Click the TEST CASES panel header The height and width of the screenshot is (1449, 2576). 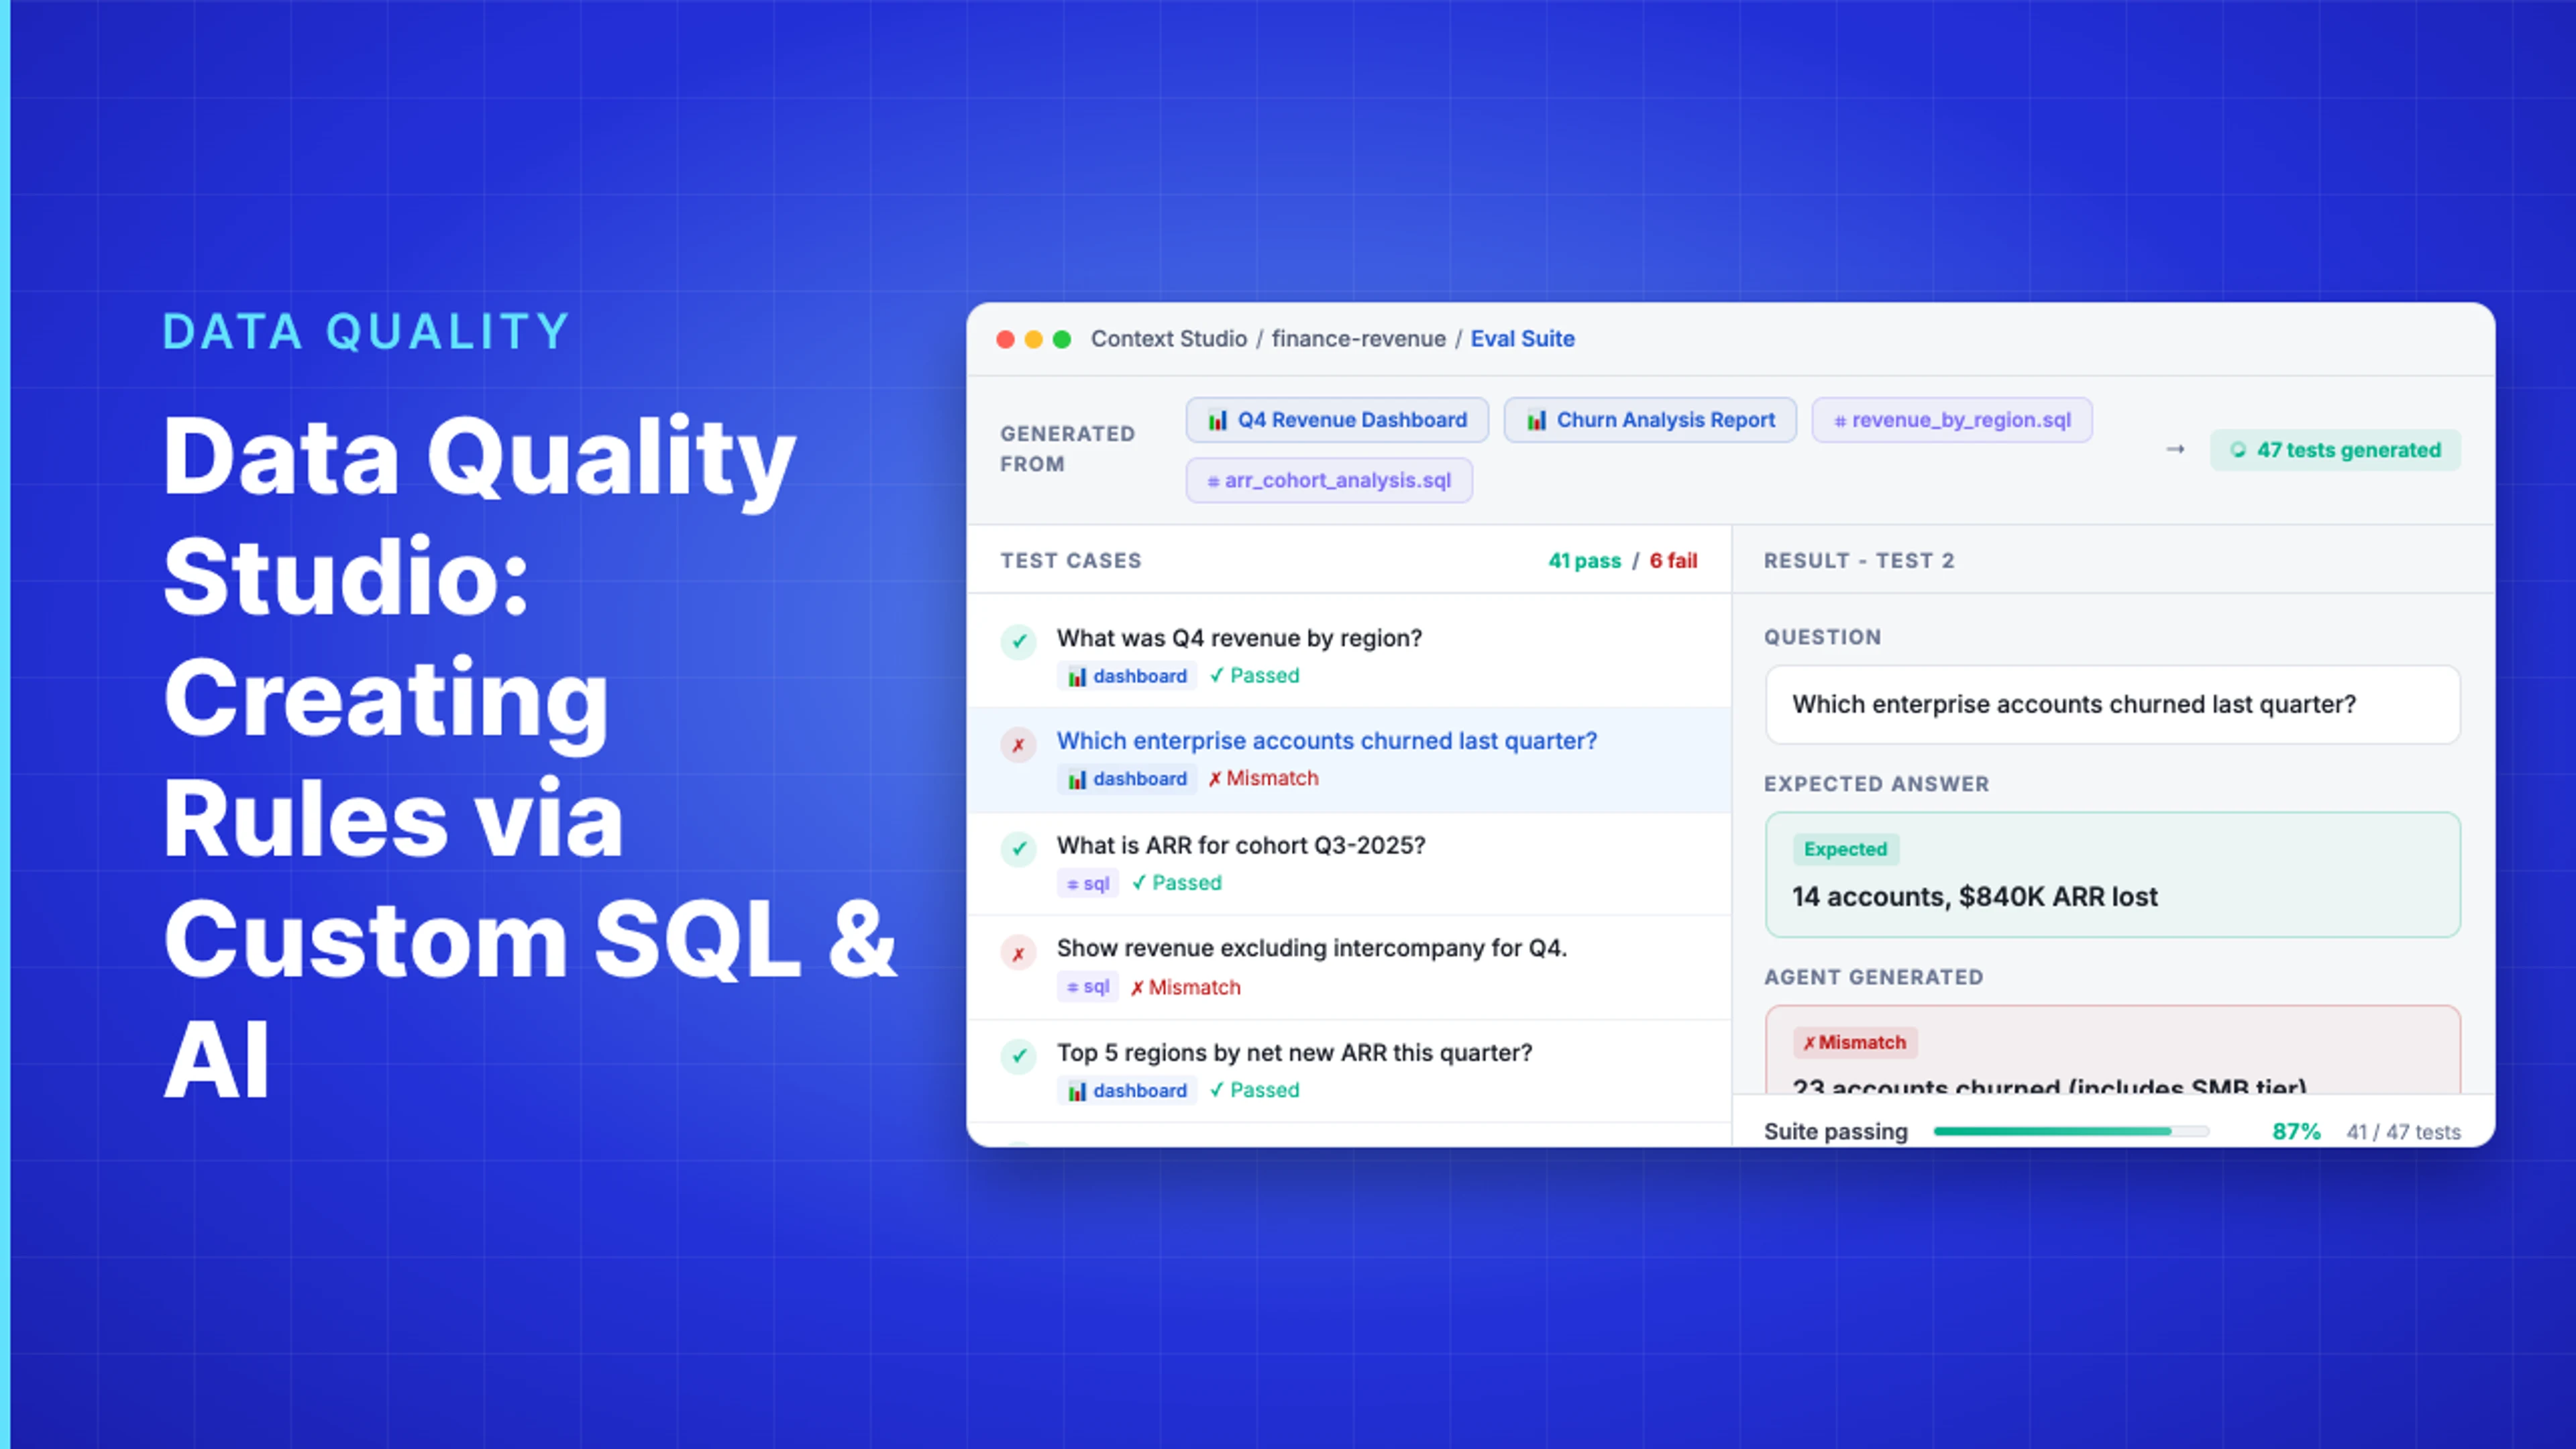tap(1070, 561)
